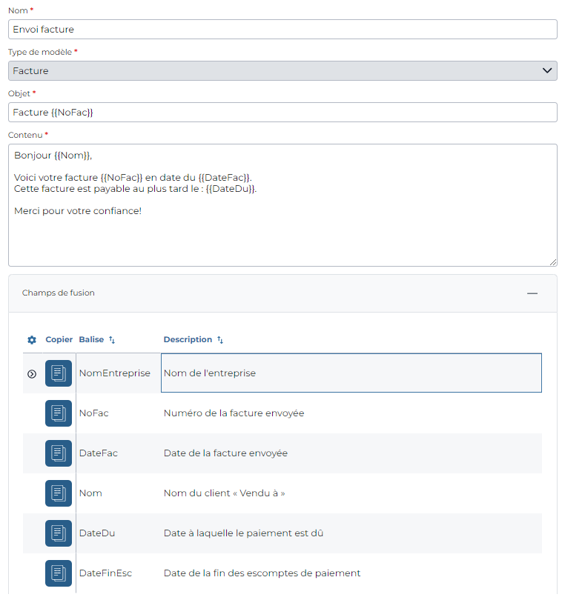
Task: Click the row indicator arrow beside NomEntreprise
Action: click(x=32, y=374)
